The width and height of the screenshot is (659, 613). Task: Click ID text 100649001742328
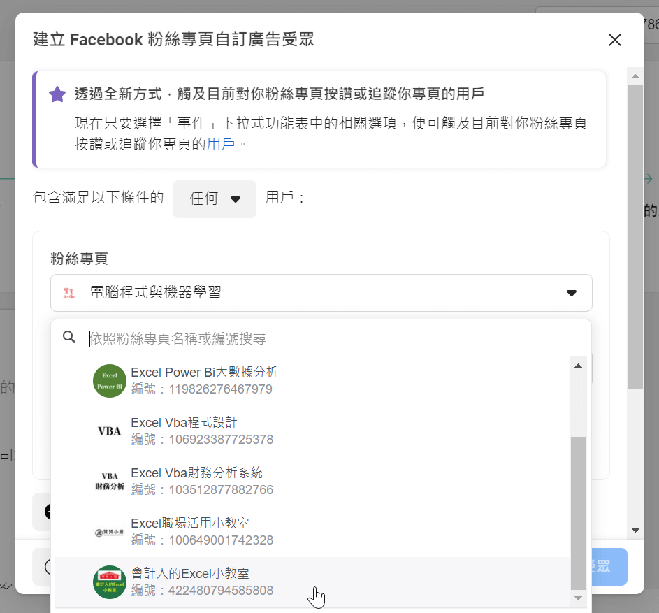pyautogui.click(x=221, y=540)
